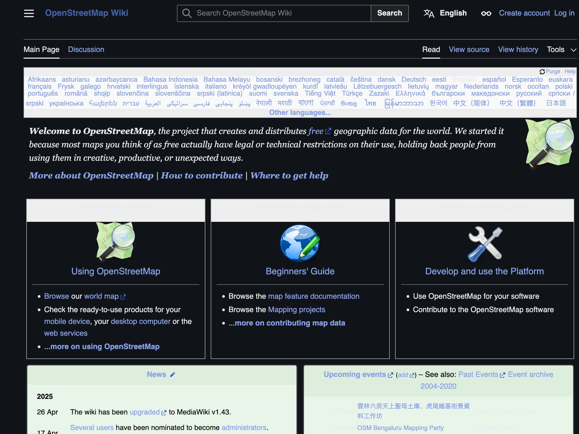Open the Several users link
This screenshot has height=434, width=579.
92,427
